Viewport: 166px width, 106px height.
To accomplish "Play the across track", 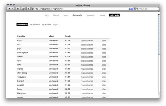I will coord(104,57).
